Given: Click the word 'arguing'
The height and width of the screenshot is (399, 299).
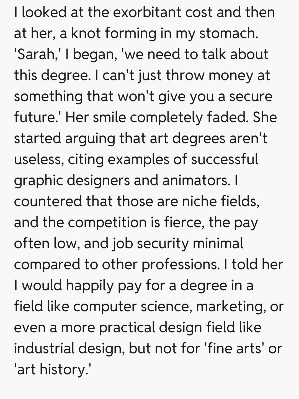Looking at the screenshot, I should coord(90,138).
